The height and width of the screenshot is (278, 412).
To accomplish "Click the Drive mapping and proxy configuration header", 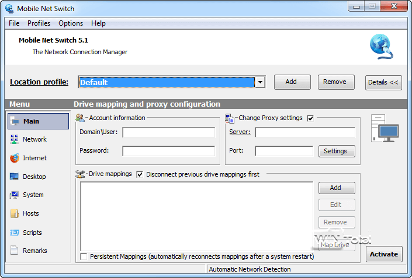I will pos(147,104).
